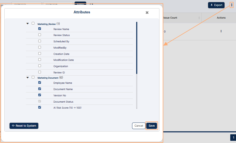The width and height of the screenshot is (236, 143).
Task: Tick the ModifiedBy checkbox
Action: coord(40,47)
